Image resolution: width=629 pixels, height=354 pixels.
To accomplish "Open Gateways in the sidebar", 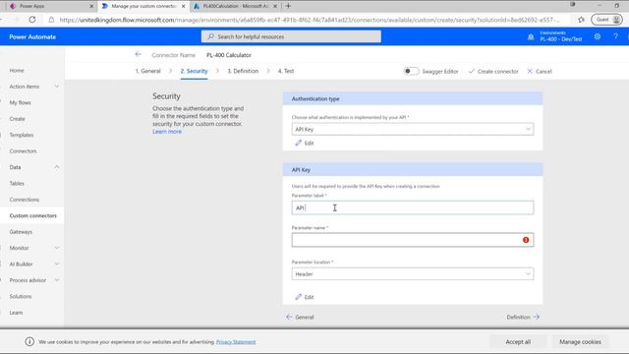I will pos(21,232).
